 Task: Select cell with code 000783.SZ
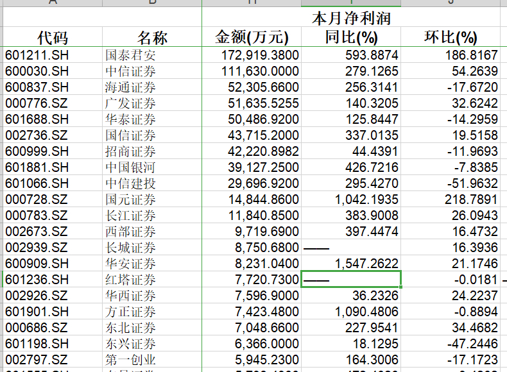[53, 216]
